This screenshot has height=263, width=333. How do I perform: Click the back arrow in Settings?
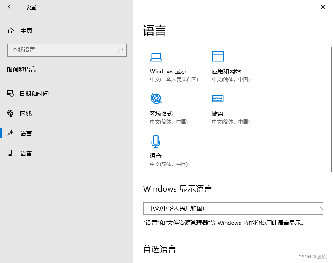(x=10, y=7)
